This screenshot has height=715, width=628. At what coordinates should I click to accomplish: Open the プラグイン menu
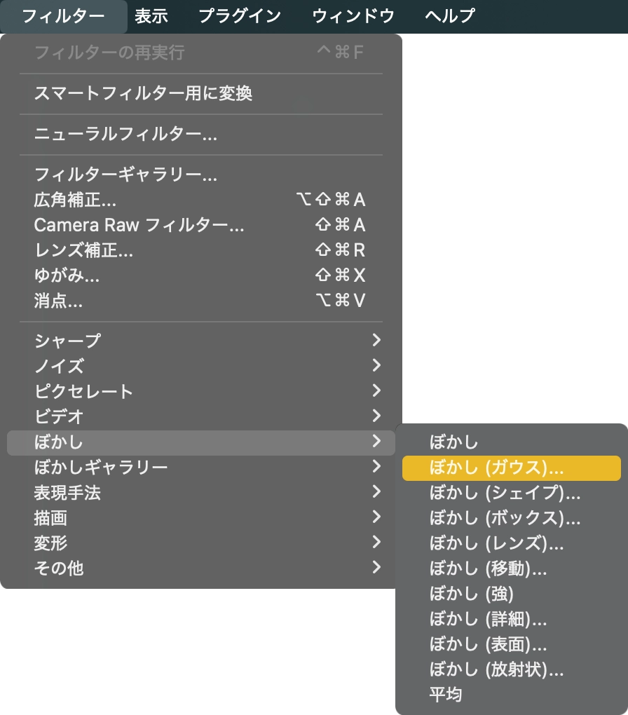(239, 15)
